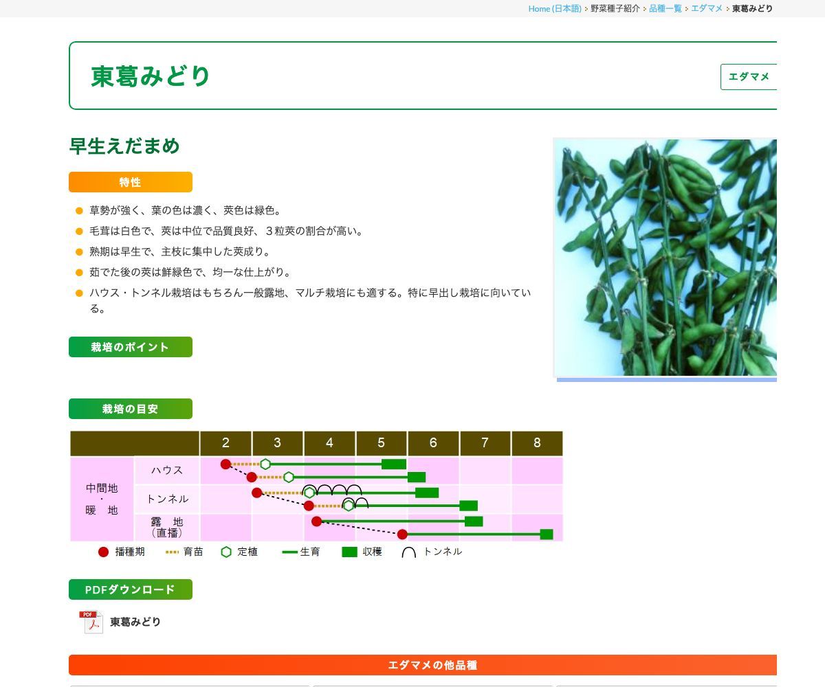Click the green 栽培の目安 section header
This screenshot has width=825, height=687.
(130, 409)
